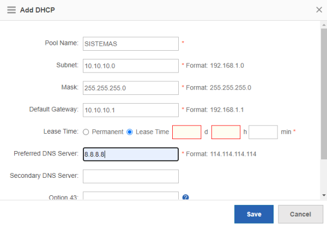Click the Secondary DNS Server field

pyautogui.click(x=131, y=176)
